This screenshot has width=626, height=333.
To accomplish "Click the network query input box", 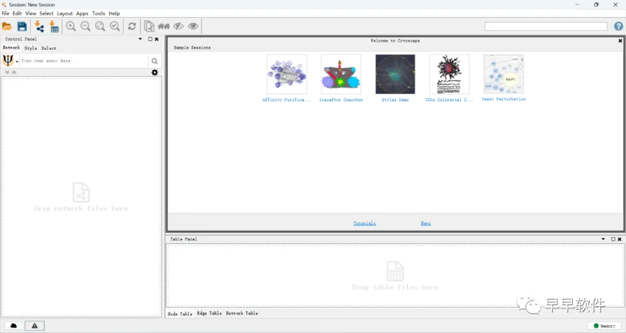I will [84, 61].
